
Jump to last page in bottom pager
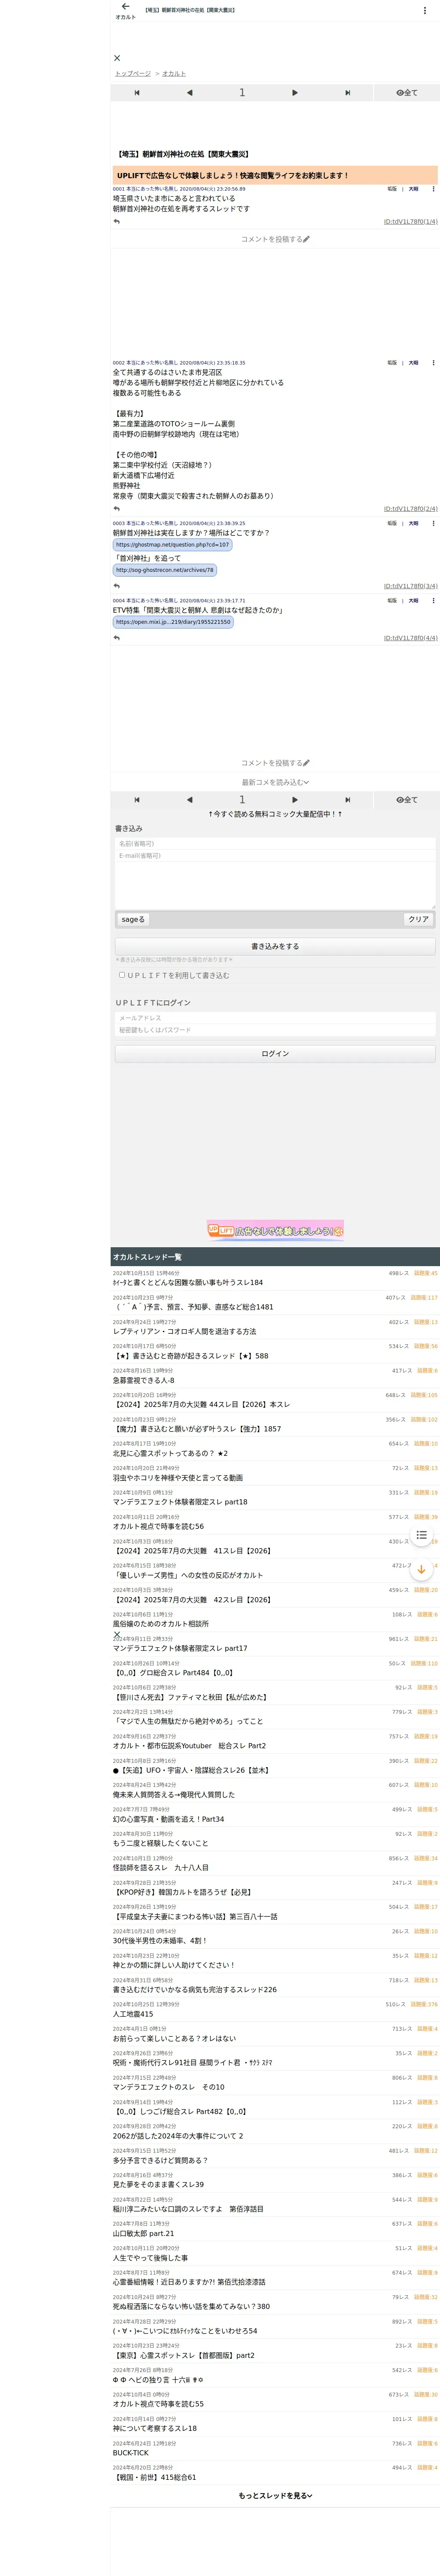(347, 800)
